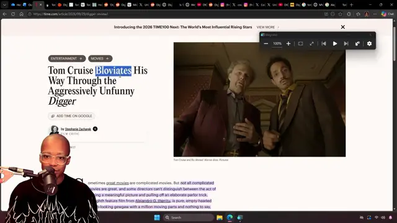Go back in the browser
Image resolution: width=397 pixels, height=223 pixels.
4,14
